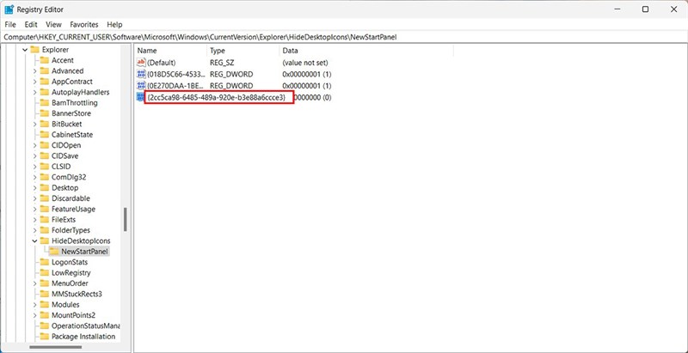Open the Edit menu
The image size is (688, 353).
31,25
